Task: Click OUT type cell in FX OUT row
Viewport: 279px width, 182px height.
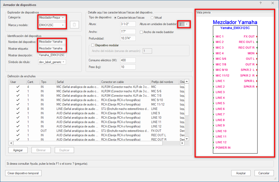Action: click(x=44, y=131)
